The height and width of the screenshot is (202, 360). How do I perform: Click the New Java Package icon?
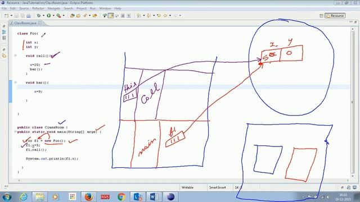[x=73, y=16]
